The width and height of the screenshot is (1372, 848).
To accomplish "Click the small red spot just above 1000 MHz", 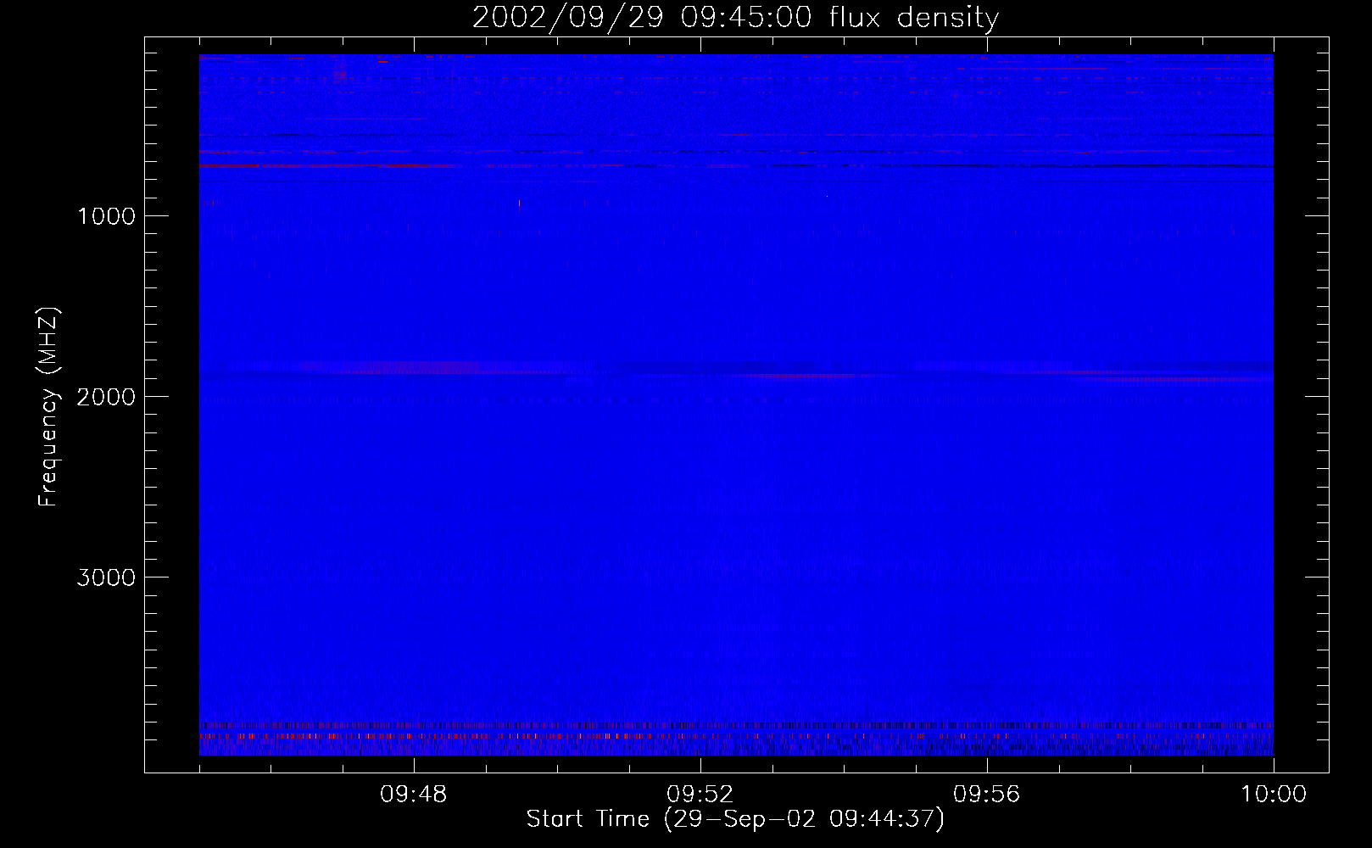I will (x=519, y=204).
